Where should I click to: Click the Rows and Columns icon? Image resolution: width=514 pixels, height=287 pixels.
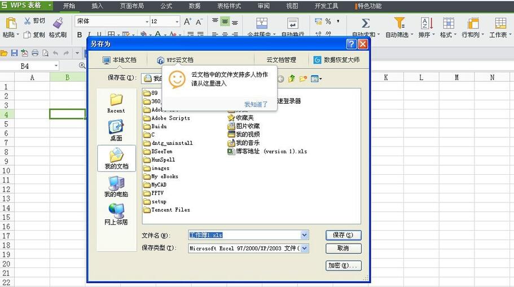tap(473, 23)
